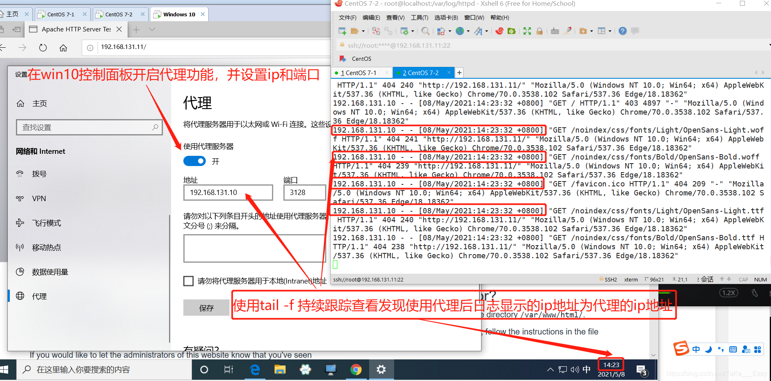This screenshot has height=381, width=771.
Task: Click the padlock lock-screen icon in Xshell
Action: coord(539,31)
